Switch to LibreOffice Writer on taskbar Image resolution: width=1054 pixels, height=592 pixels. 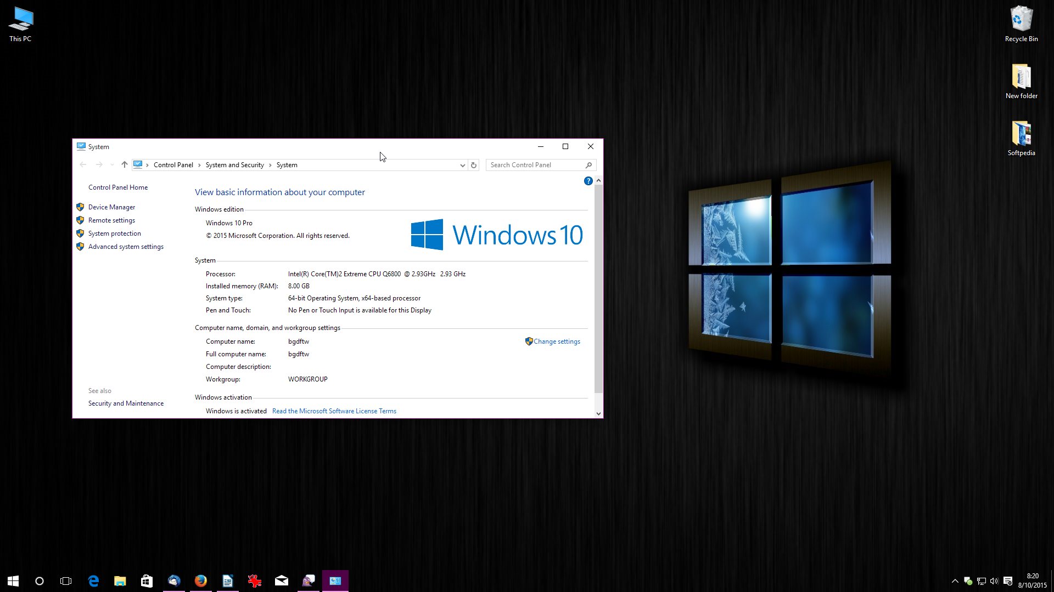click(x=228, y=581)
